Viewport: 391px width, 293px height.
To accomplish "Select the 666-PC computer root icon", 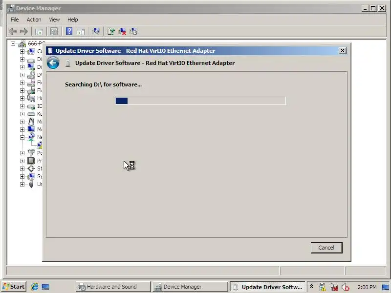I will click(x=22, y=44).
